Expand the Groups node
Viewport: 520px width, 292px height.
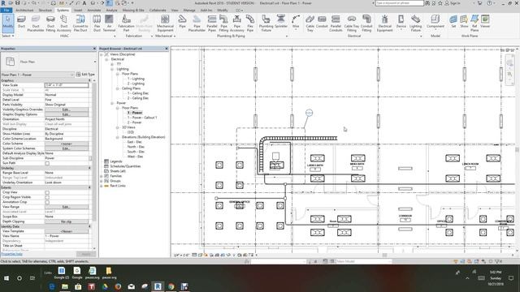click(x=102, y=181)
